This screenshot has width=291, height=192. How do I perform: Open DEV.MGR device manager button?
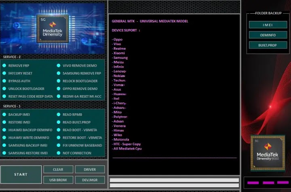click(90, 180)
